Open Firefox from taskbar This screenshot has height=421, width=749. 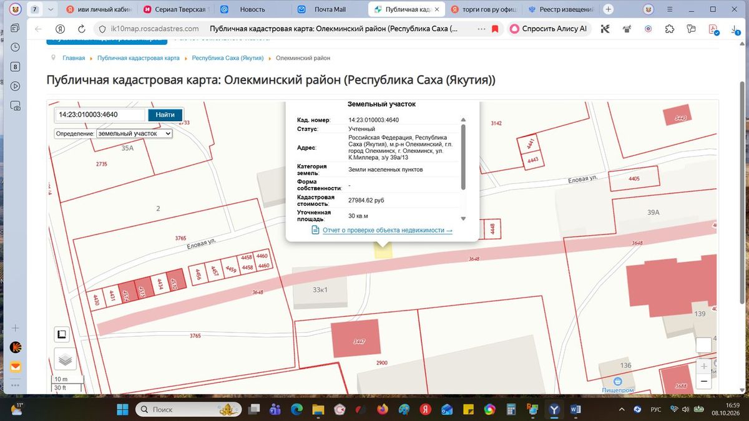click(383, 409)
